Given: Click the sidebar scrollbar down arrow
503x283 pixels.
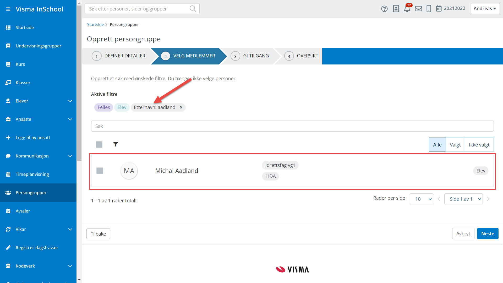Looking at the screenshot, I should coord(79,280).
